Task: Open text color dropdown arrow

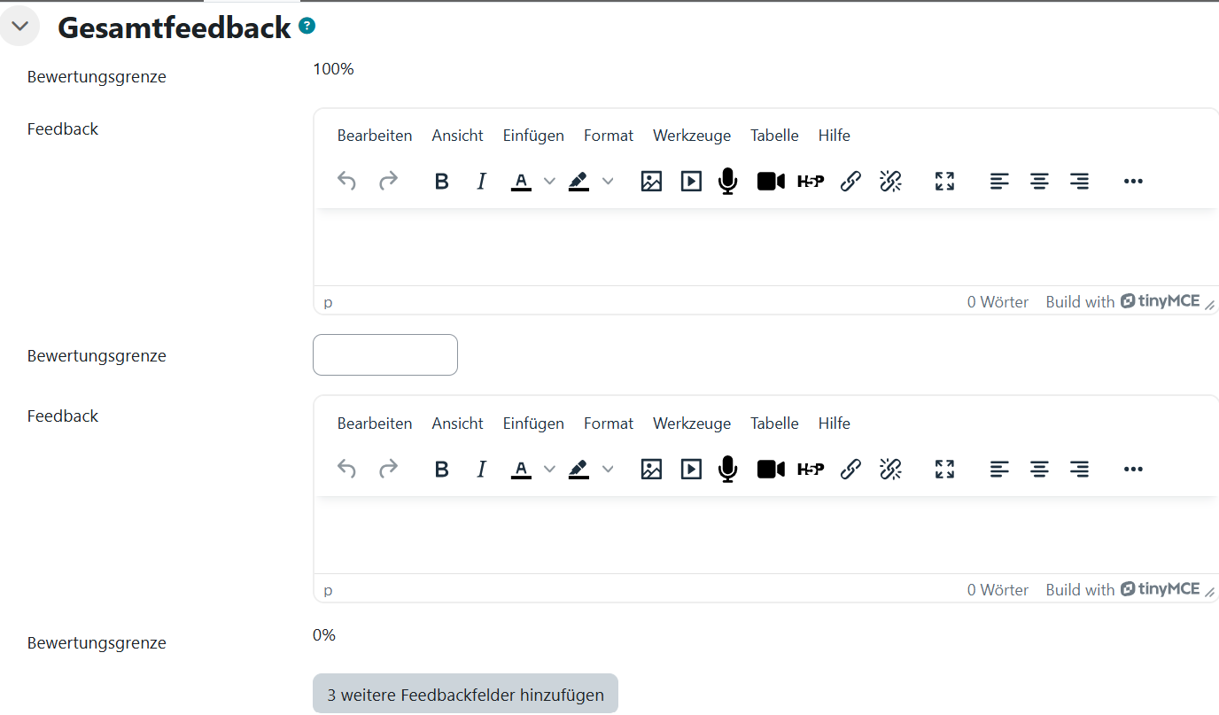Action: point(549,181)
